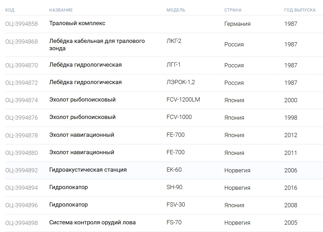Click Германия country cell
Screen dimensions: 323x232
[237, 24]
